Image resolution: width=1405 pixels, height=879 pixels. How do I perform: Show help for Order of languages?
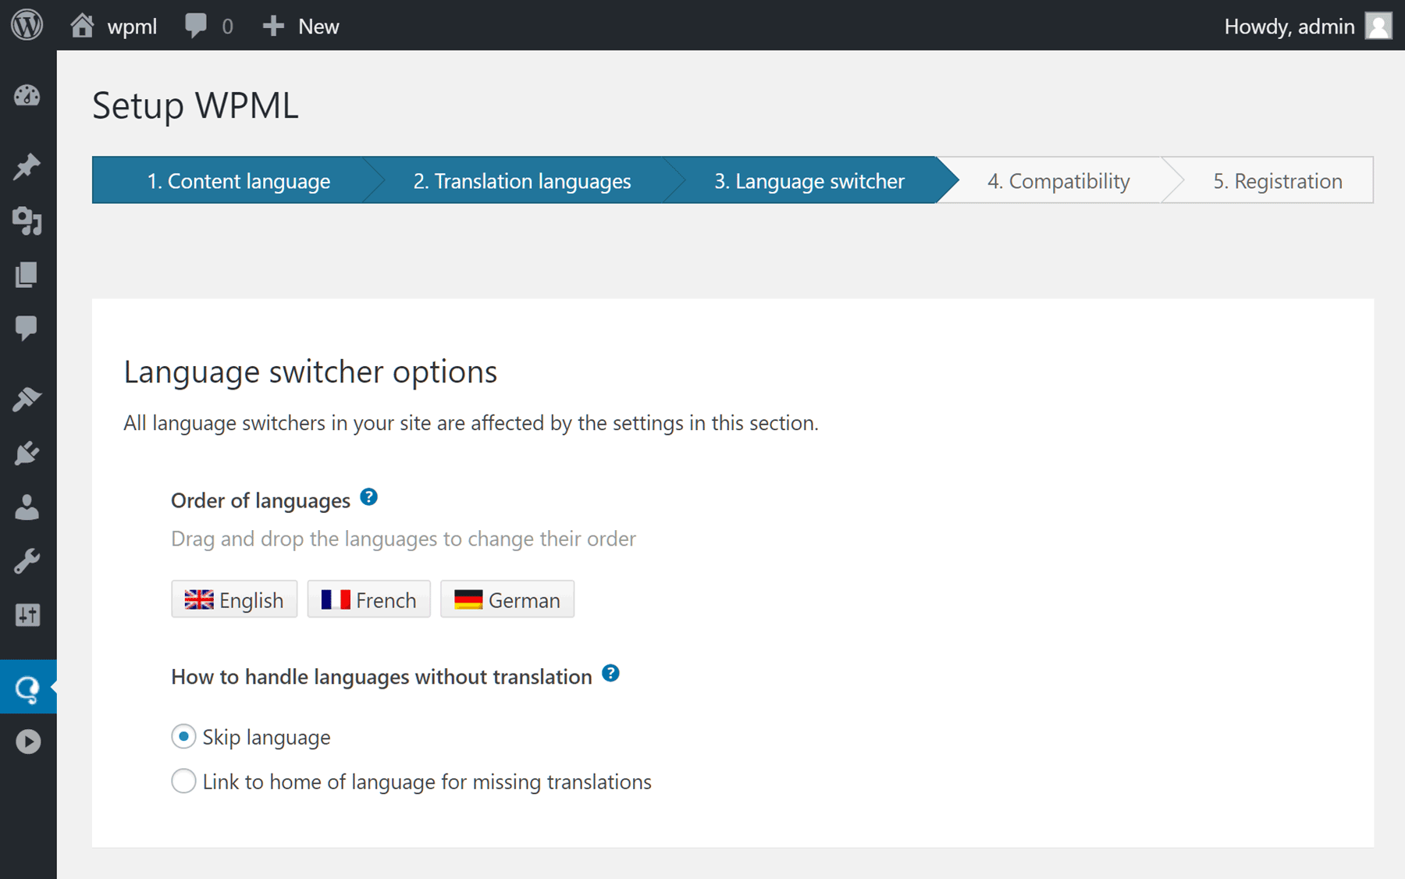[x=369, y=497]
